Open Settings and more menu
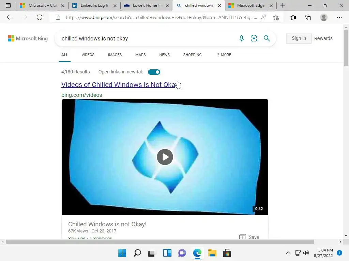 coord(339,17)
